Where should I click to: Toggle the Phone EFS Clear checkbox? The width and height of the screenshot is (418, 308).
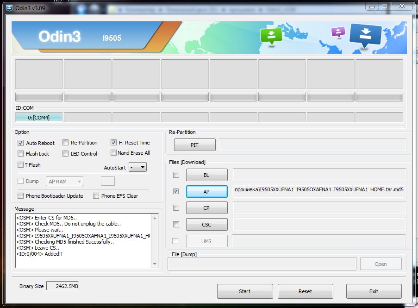point(96,196)
